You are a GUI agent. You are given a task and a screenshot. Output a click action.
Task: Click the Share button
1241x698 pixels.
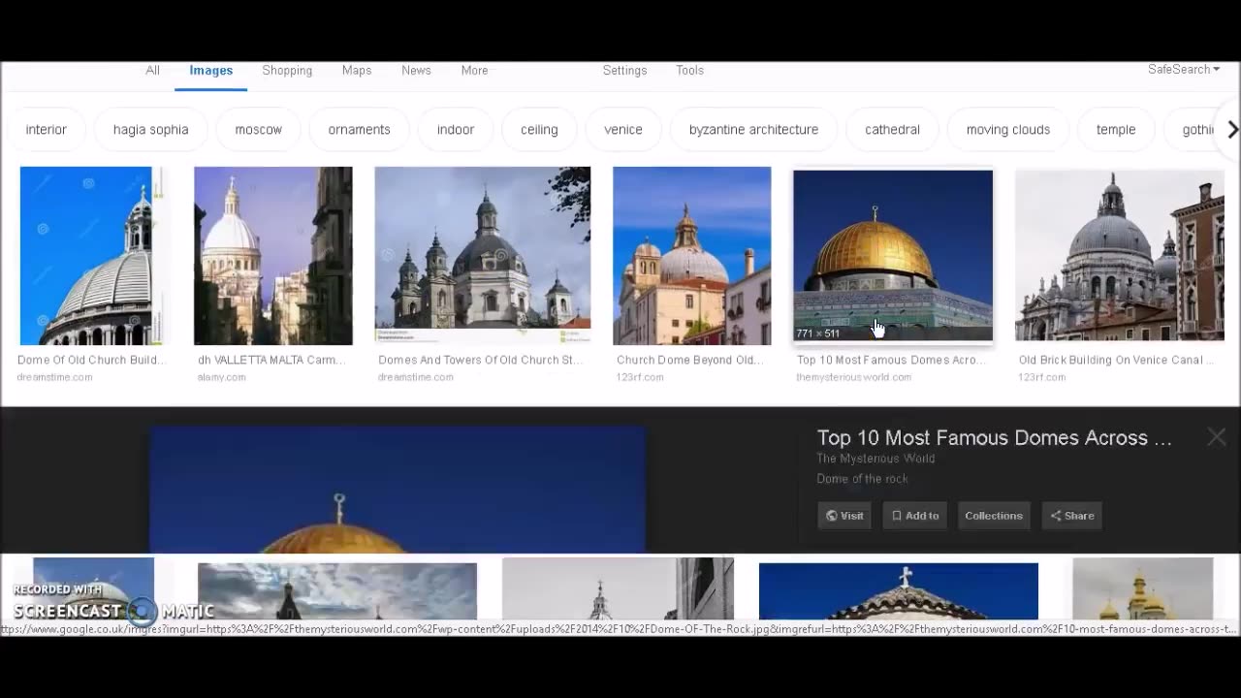click(x=1072, y=516)
